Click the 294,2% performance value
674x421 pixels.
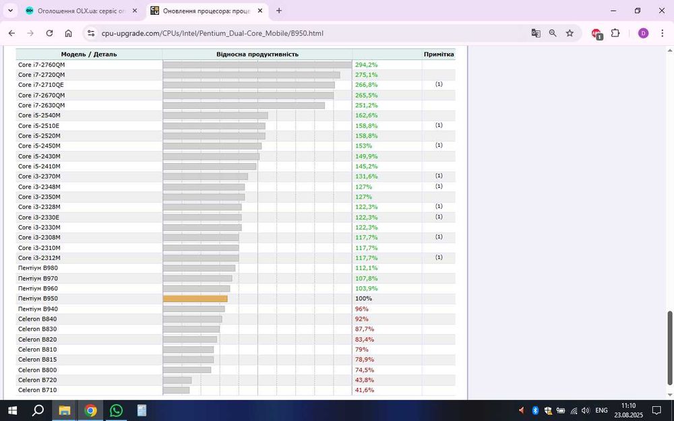coord(366,65)
